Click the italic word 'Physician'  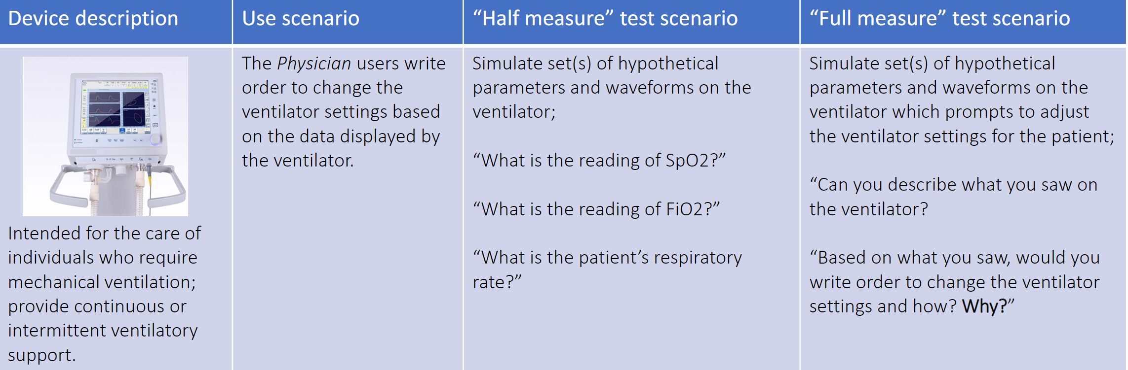click(x=314, y=64)
